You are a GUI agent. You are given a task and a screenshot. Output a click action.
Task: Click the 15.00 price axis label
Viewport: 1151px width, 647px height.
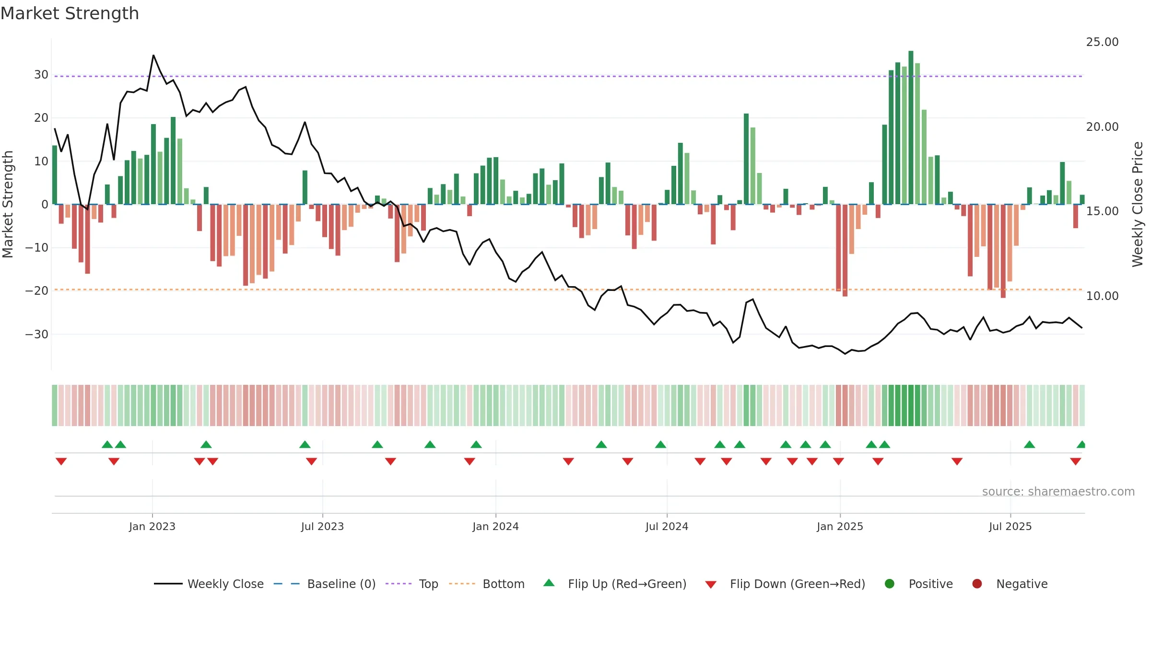(x=1102, y=211)
